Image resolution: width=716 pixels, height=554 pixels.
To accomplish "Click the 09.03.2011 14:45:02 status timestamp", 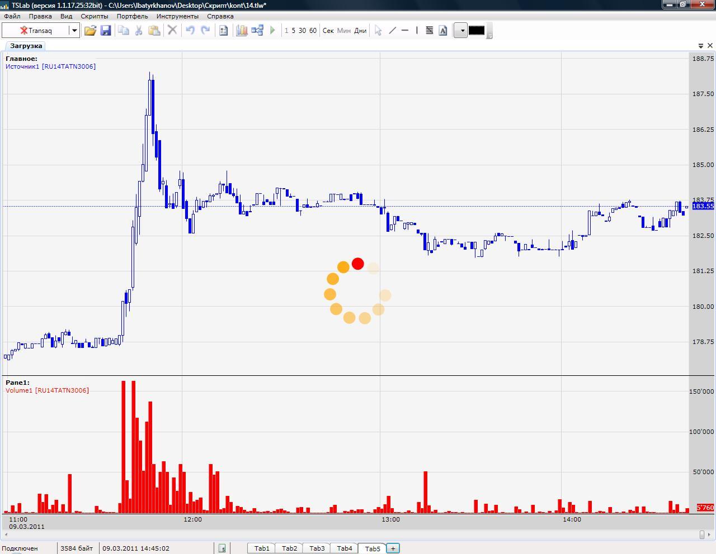I will coord(136,548).
